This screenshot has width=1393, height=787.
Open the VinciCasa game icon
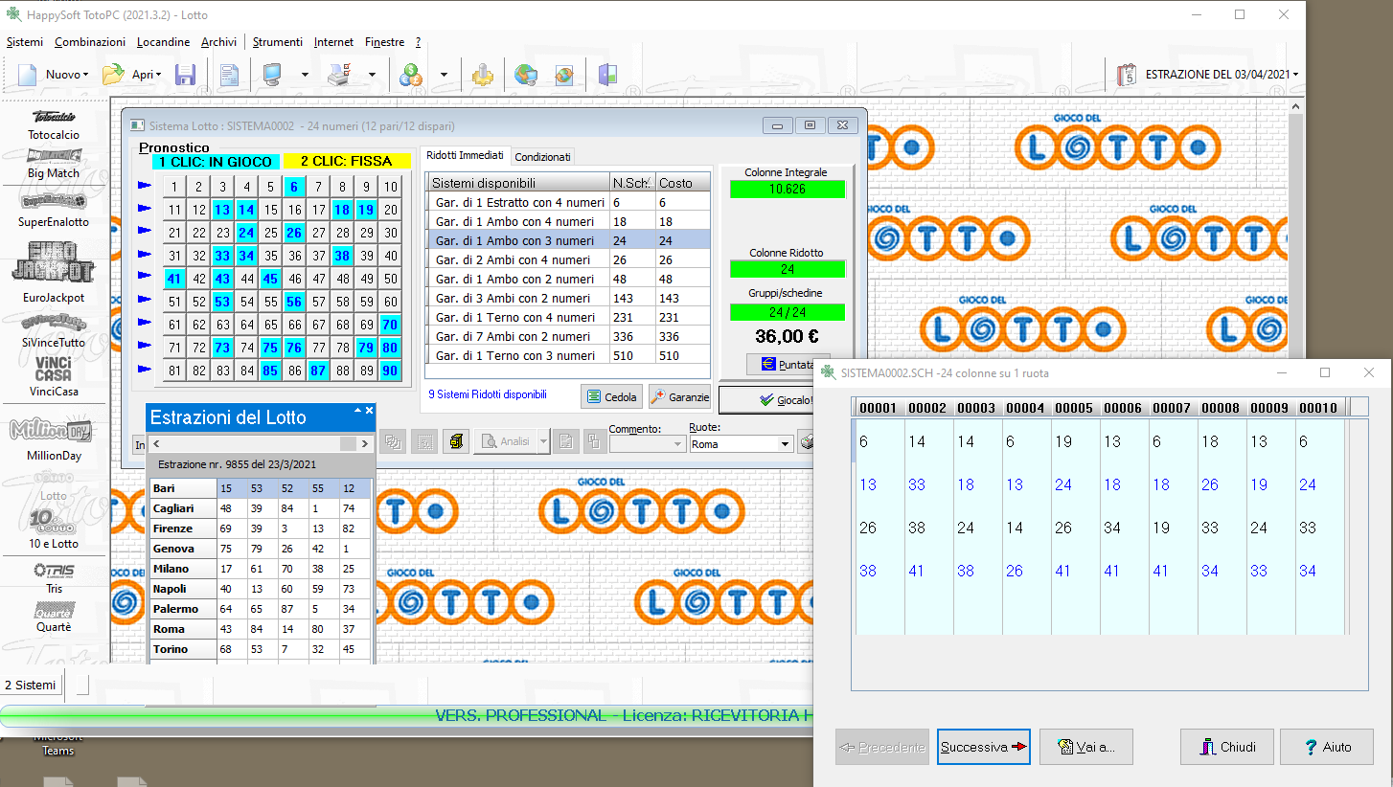pyautogui.click(x=54, y=376)
